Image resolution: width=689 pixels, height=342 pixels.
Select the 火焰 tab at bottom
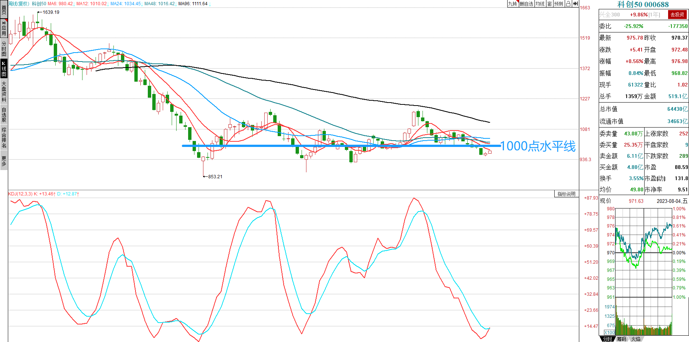pyautogui.click(x=636, y=339)
